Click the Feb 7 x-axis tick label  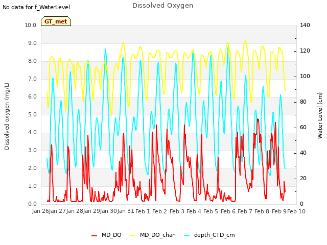tap(245, 211)
